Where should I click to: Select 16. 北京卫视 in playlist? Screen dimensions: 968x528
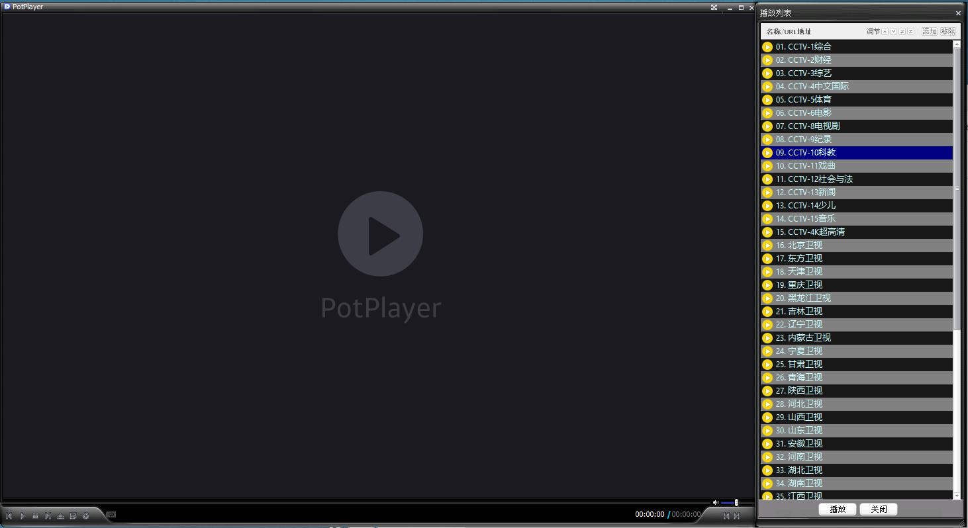(x=857, y=245)
